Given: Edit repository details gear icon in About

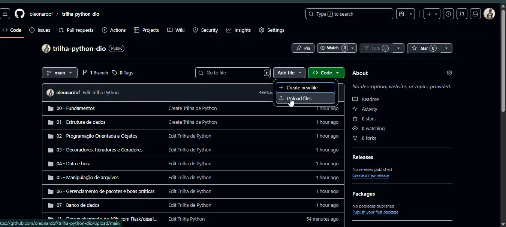Looking at the screenshot, I should click(449, 73).
